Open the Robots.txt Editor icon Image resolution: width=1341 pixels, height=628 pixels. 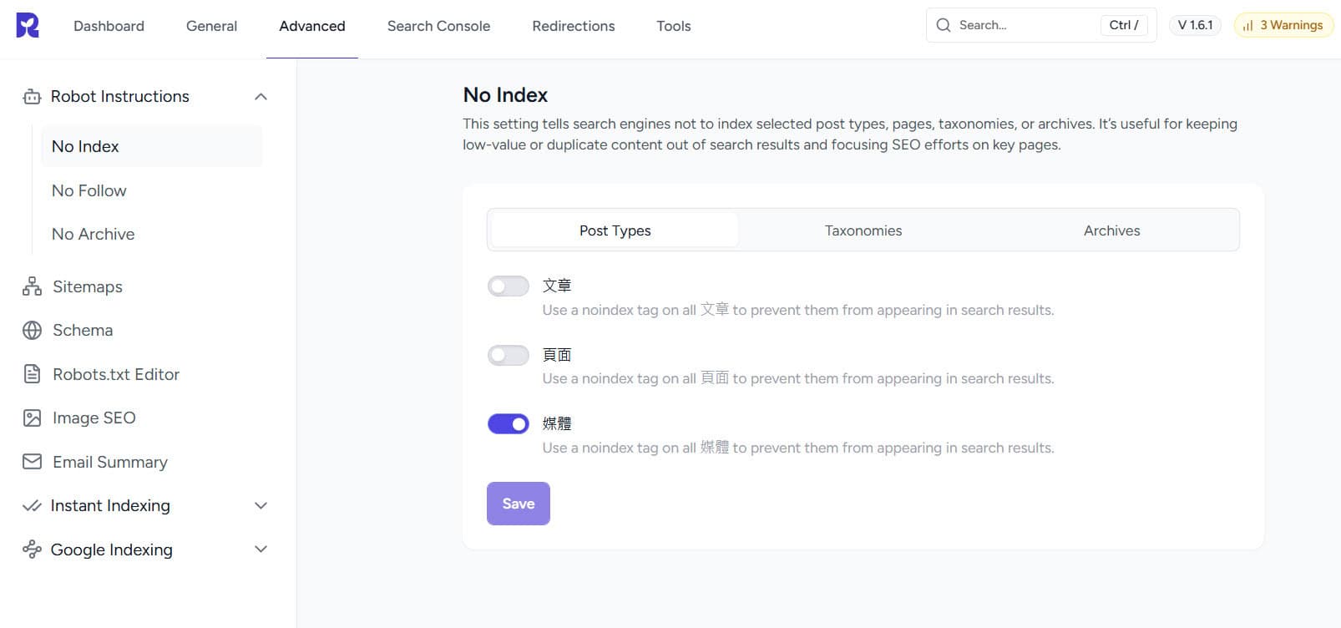point(31,374)
